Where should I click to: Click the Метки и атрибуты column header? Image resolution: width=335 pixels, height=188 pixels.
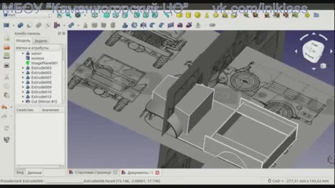point(37,48)
